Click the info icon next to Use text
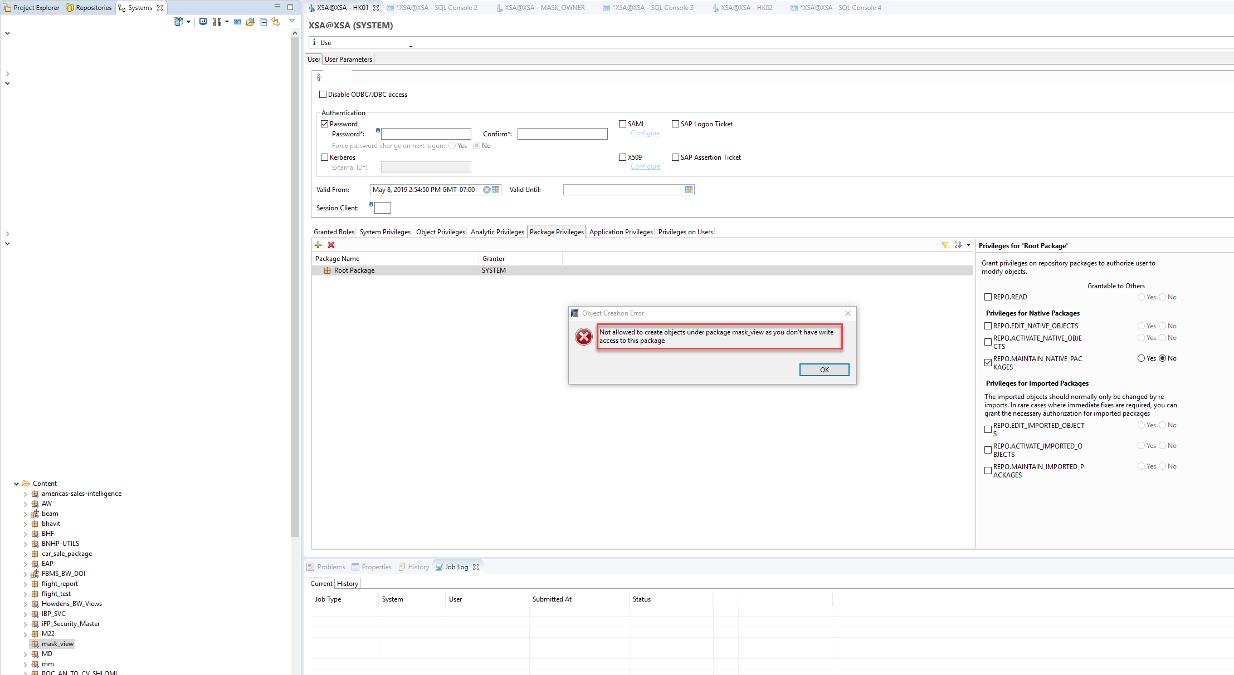This screenshot has height=675, width=1234. (314, 42)
